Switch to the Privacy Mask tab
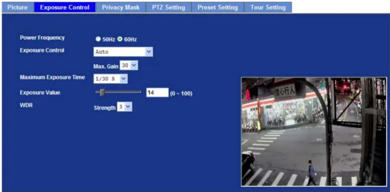The width and height of the screenshot is (390, 192). pyautogui.click(x=121, y=7)
